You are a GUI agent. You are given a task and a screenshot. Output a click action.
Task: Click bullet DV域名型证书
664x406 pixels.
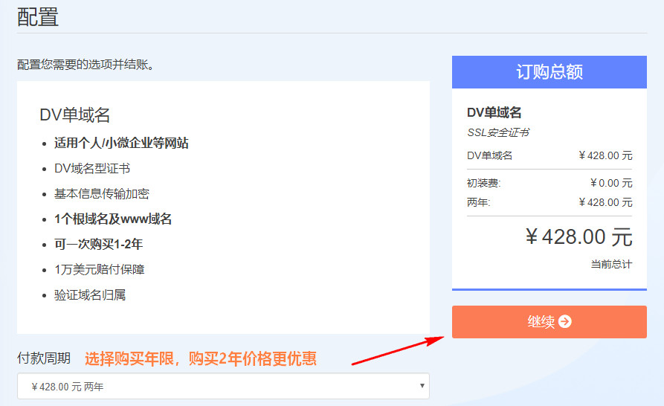click(92, 169)
